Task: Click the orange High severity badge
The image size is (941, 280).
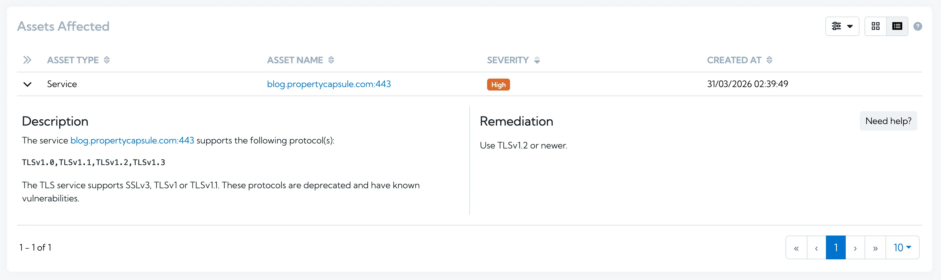Action: (x=498, y=84)
